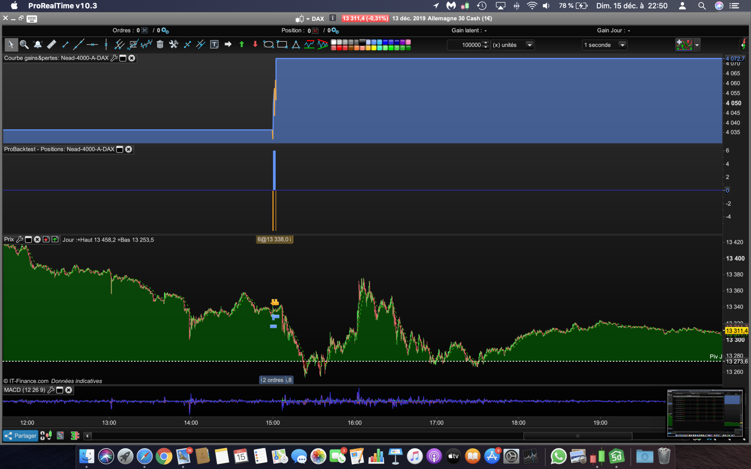This screenshot has width=751, height=469.
Task: Toggle the keyboard icon in title bar
Action: (32, 19)
